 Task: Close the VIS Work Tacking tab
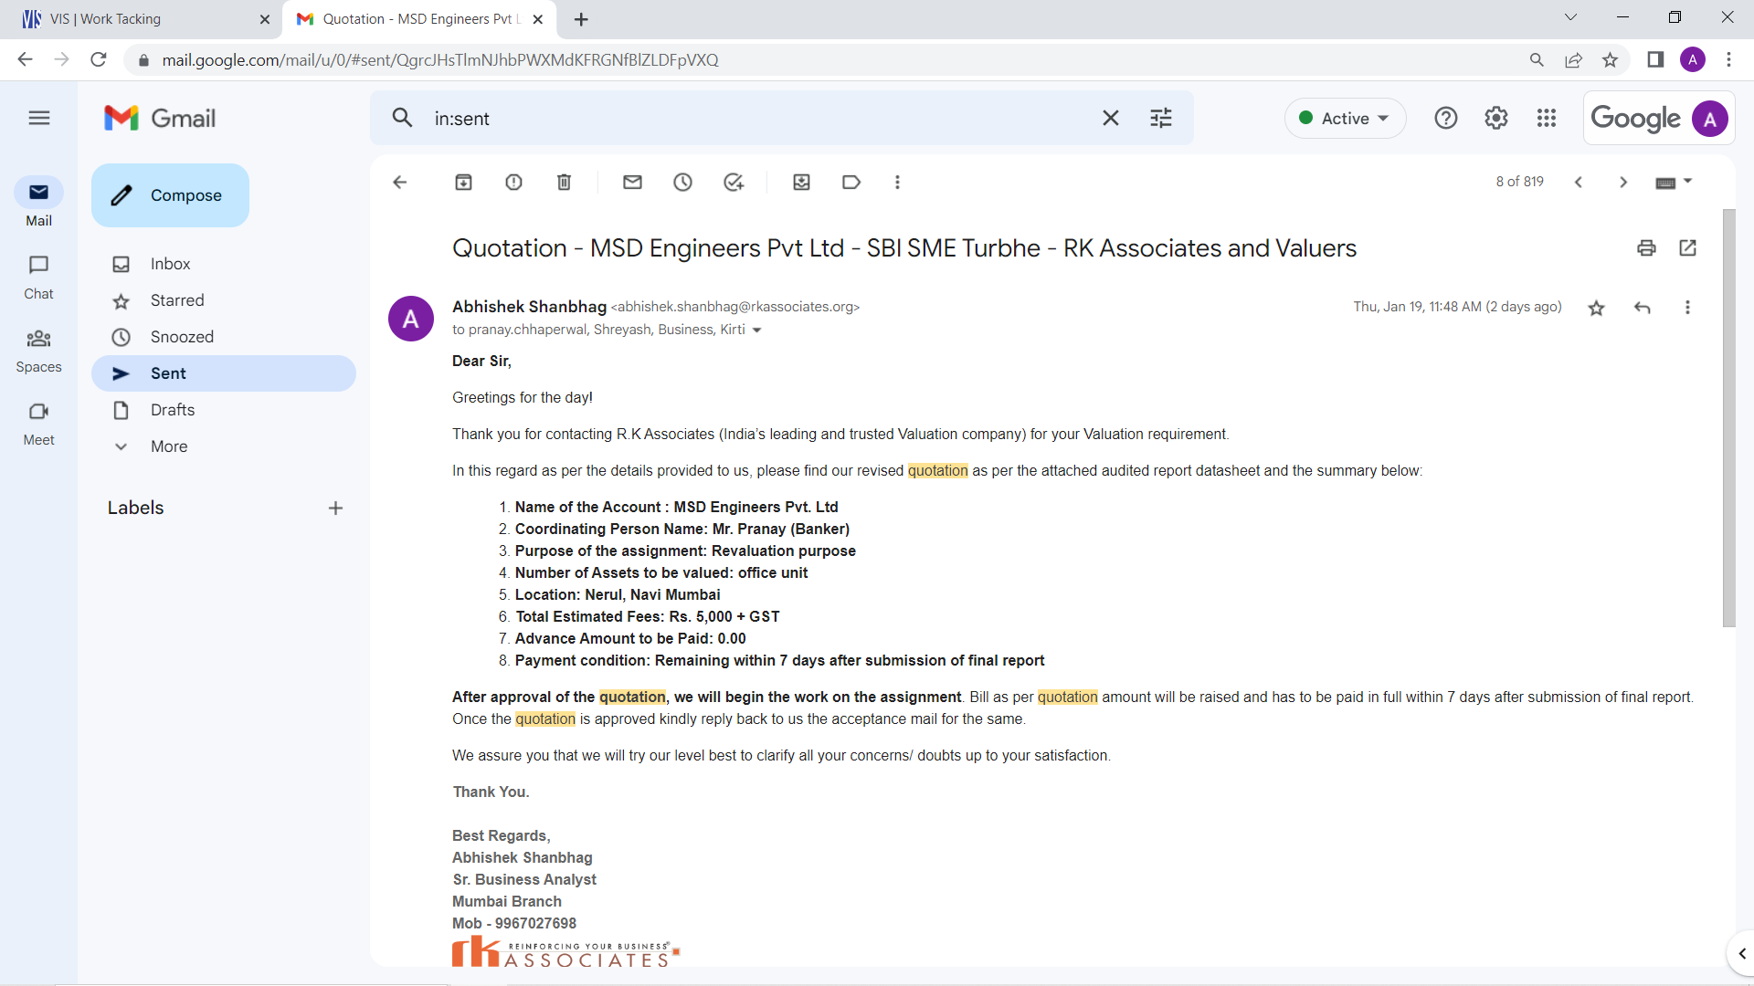(265, 19)
